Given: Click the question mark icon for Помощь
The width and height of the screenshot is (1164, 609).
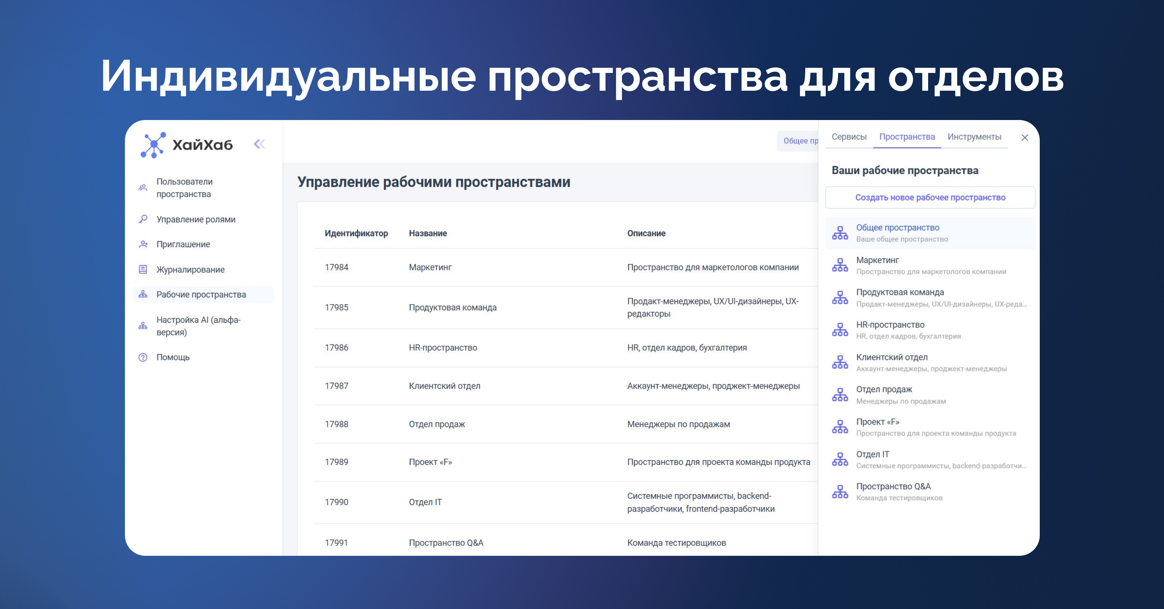Looking at the screenshot, I should tap(143, 358).
